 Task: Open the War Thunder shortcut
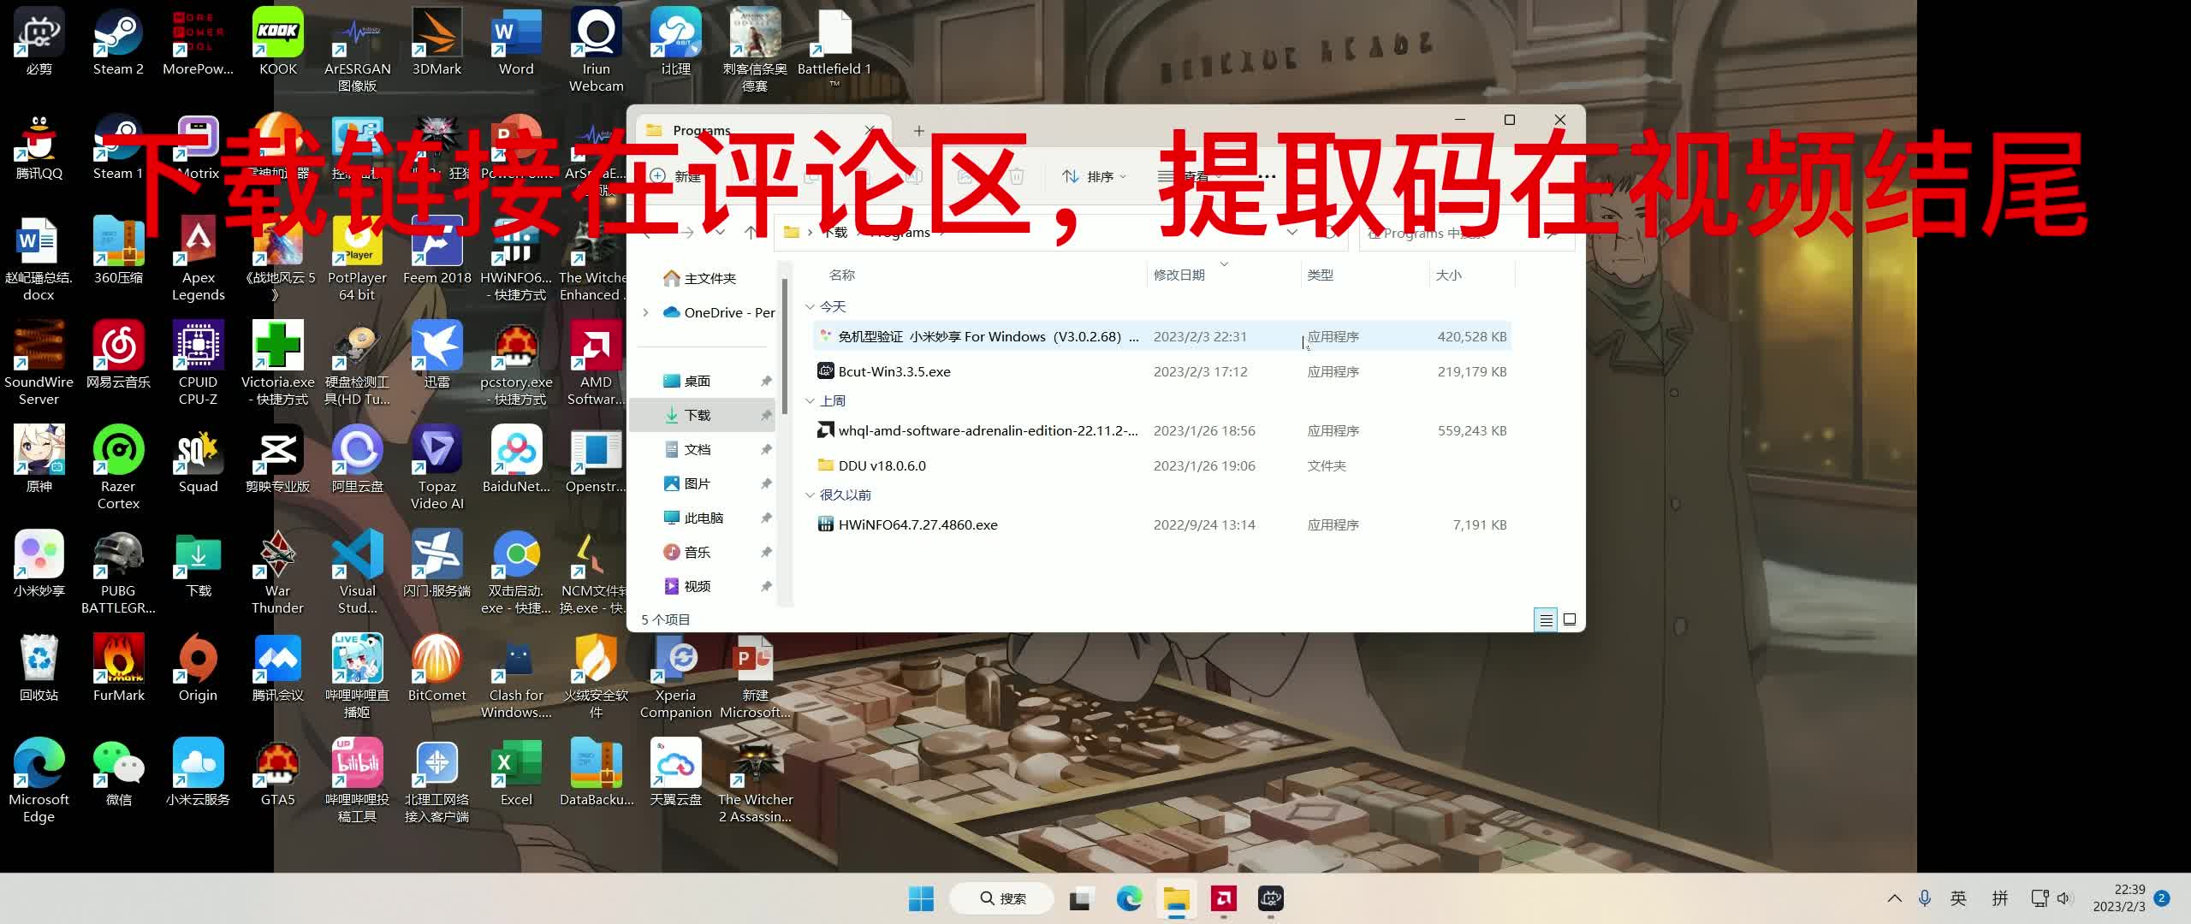coord(277,572)
